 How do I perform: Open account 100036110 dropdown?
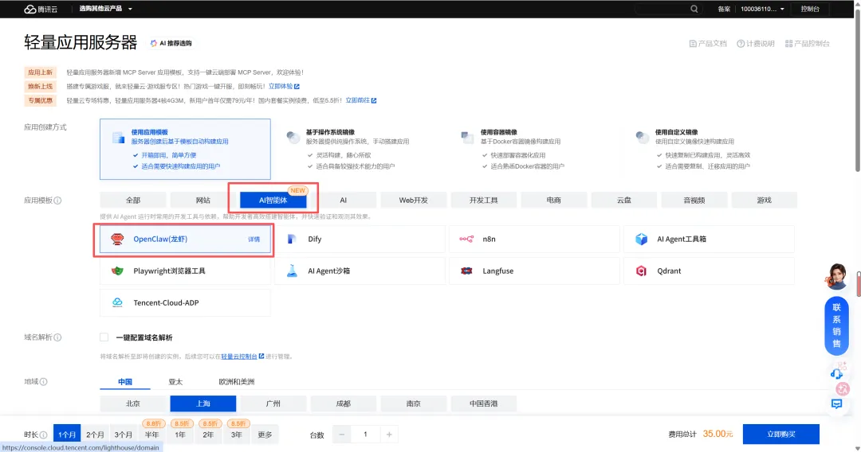tap(762, 9)
